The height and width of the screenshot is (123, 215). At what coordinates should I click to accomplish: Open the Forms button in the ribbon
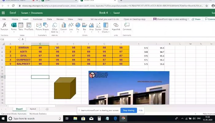[x=14, y=27]
